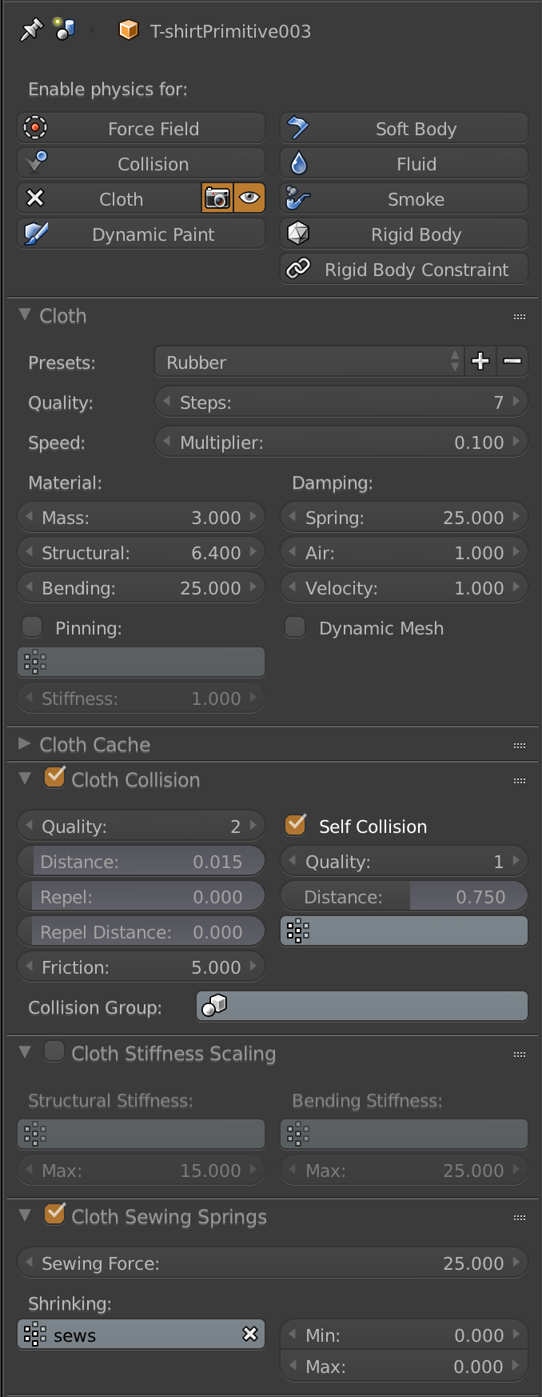Enable Cloth Stiffness Scaling

[54, 1051]
